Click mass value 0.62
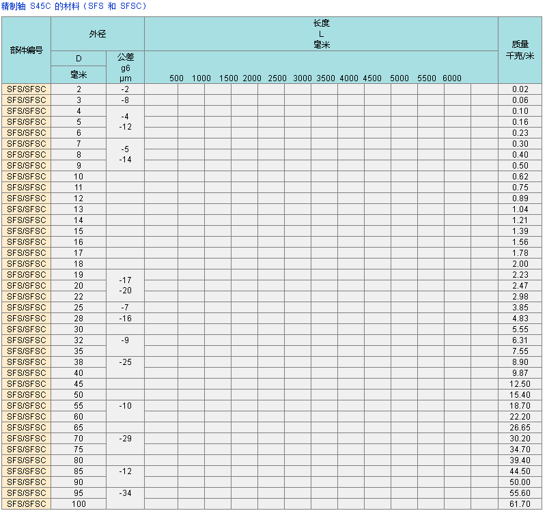 tap(520, 176)
